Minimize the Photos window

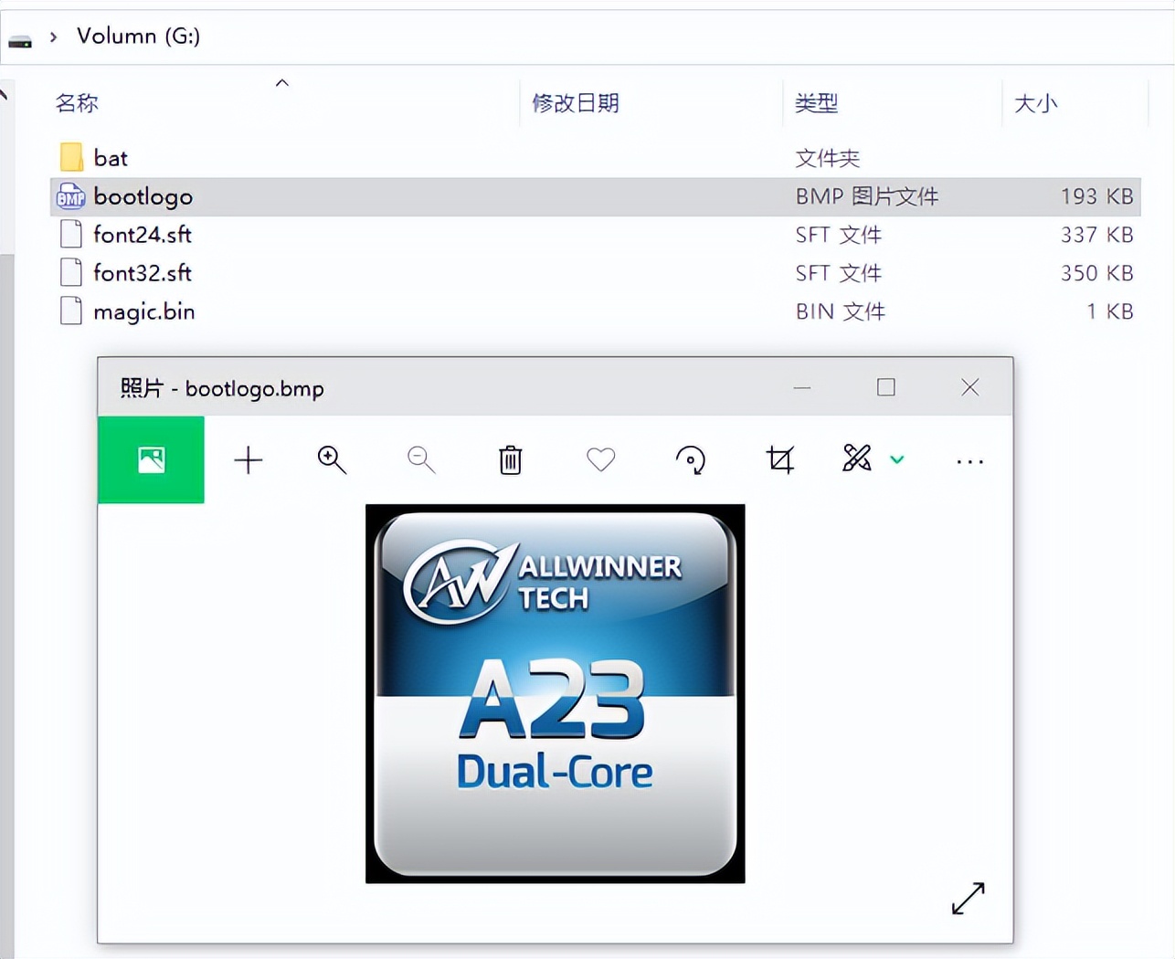[802, 387]
